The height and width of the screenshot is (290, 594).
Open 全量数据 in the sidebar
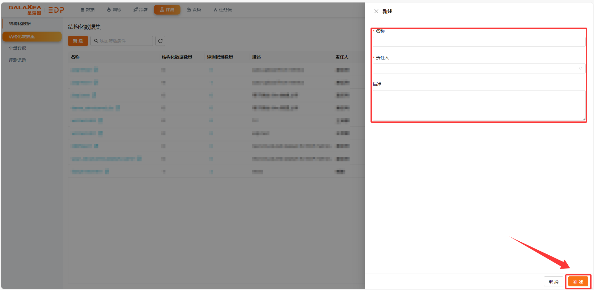pyautogui.click(x=17, y=48)
